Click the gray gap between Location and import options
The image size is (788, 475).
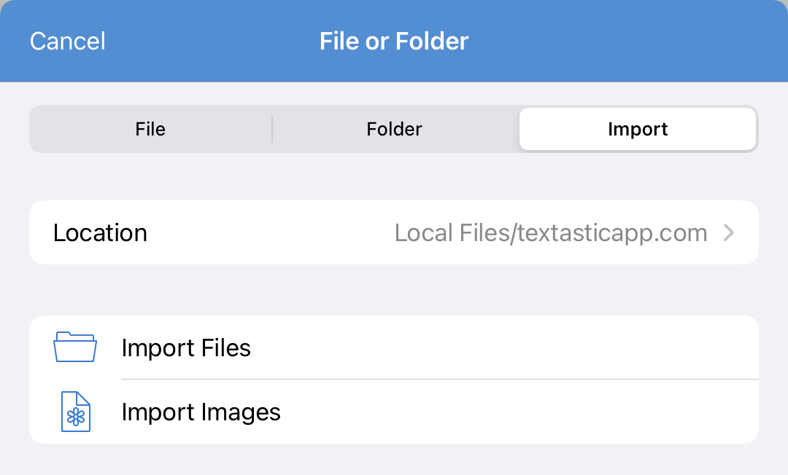point(394,290)
